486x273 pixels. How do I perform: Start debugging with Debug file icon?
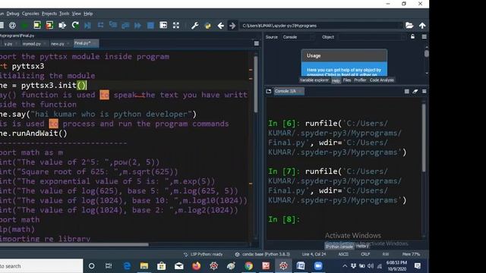(88, 25)
